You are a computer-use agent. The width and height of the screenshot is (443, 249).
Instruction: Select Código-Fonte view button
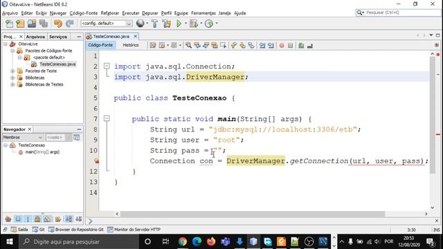click(100, 45)
